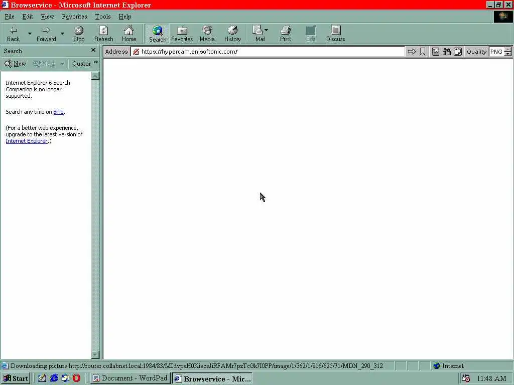Click the binoculars find icon

tap(446, 52)
